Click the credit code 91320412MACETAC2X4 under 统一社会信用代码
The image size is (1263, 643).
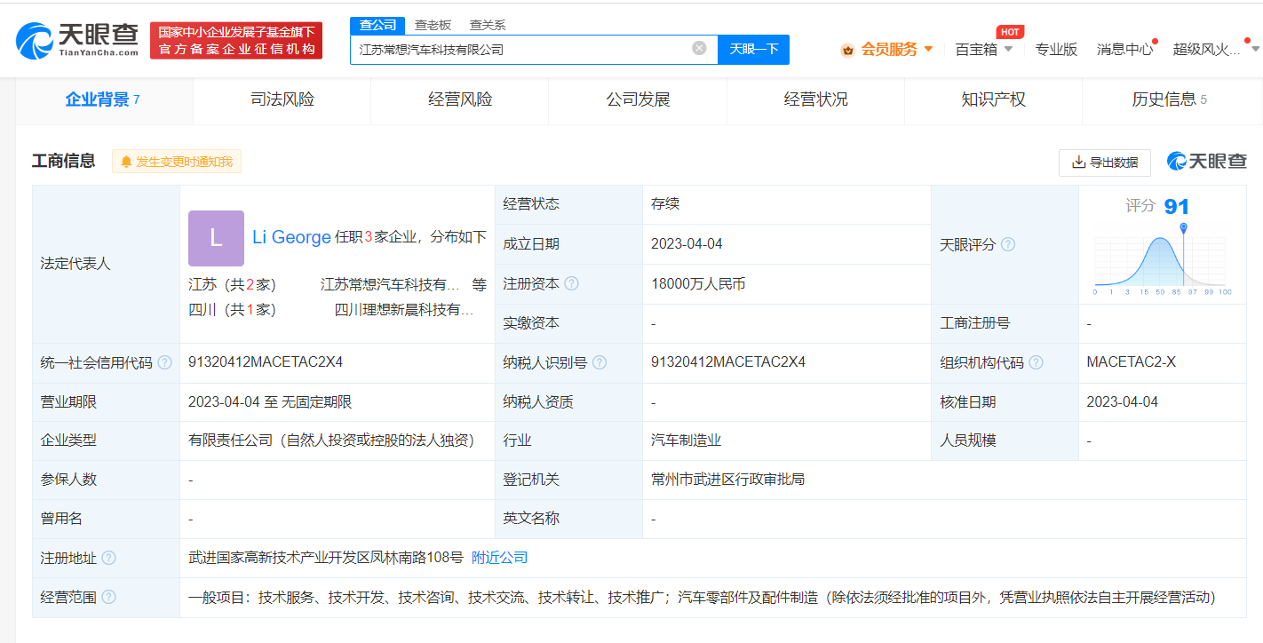click(x=266, y=362)
